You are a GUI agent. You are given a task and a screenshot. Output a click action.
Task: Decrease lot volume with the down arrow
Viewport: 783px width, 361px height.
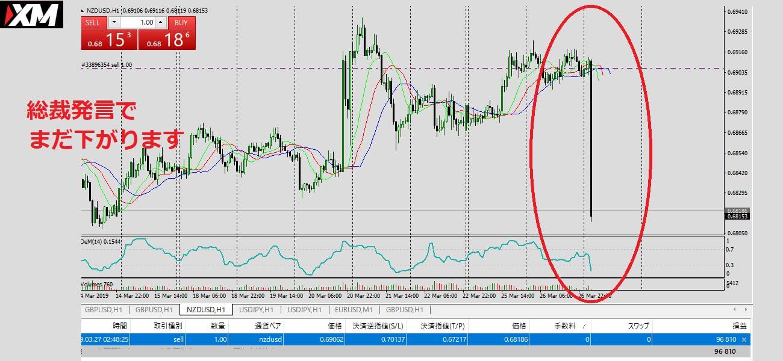click(114, 23)
